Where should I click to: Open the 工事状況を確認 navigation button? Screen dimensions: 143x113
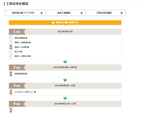click(x=106, y=13)
